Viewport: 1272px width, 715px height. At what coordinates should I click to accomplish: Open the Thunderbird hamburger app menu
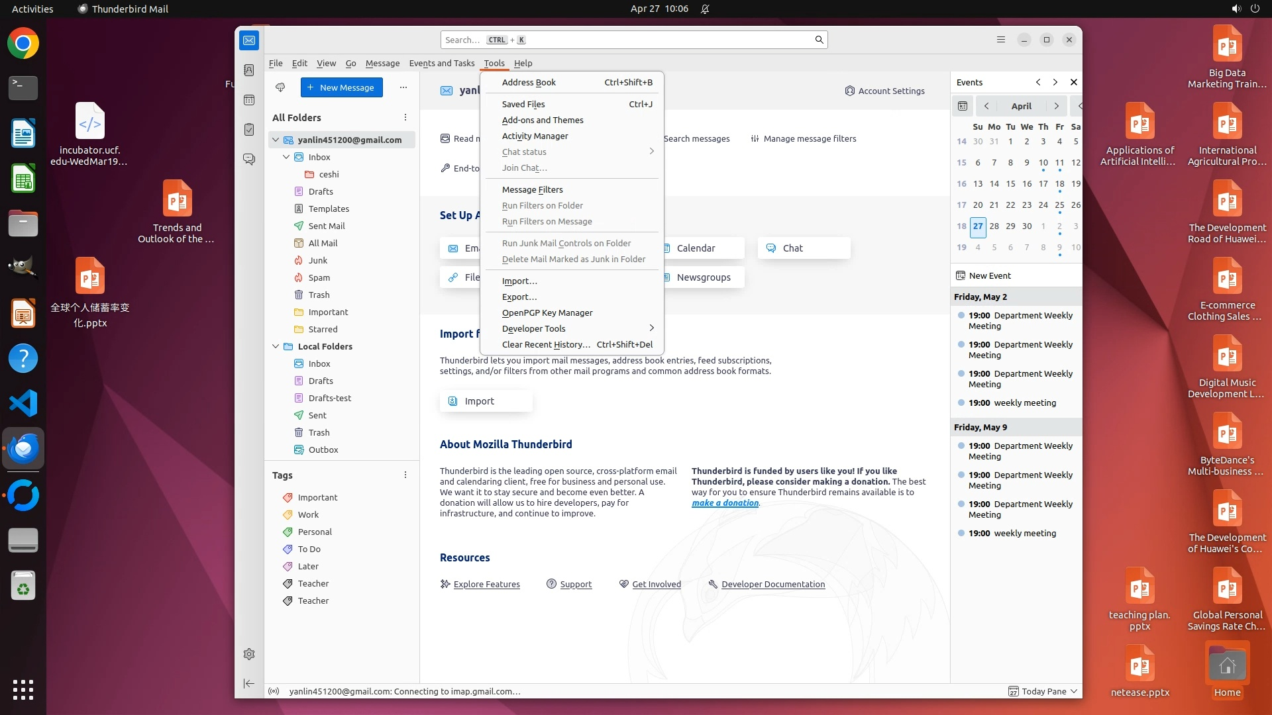point(1001,40)
